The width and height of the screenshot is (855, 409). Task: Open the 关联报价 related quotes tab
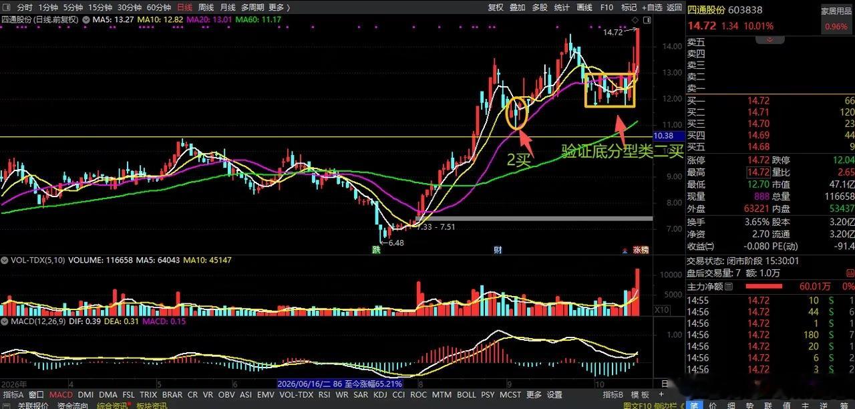coord(32,405)
